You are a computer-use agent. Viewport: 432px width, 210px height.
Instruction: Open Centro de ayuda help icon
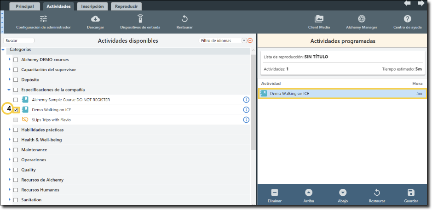click(x=407, y=19)
